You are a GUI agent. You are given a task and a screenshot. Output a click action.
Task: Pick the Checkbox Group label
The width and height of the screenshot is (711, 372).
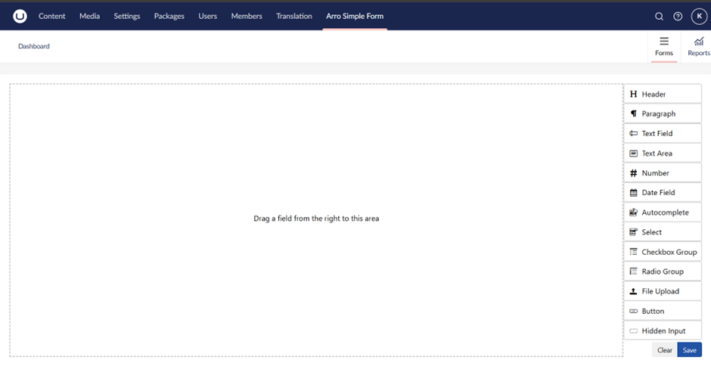click(x=669, y=252)
